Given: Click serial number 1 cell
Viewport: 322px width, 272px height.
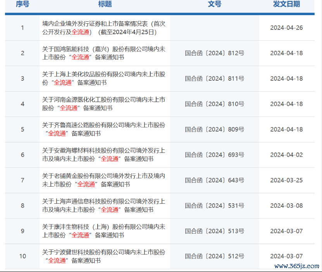Looking at the screenshot, I should click(x=22, y=28).
